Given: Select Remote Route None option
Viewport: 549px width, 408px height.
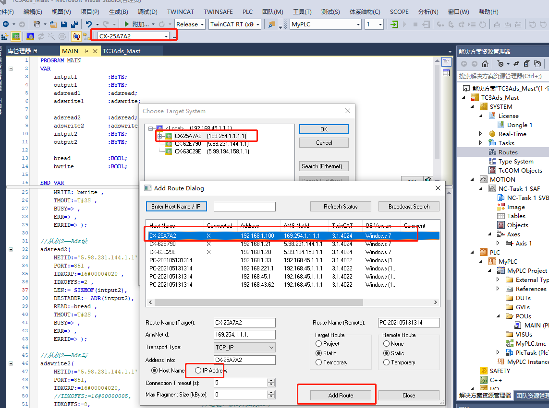Looking at the screenshot, I should point(386,344).
